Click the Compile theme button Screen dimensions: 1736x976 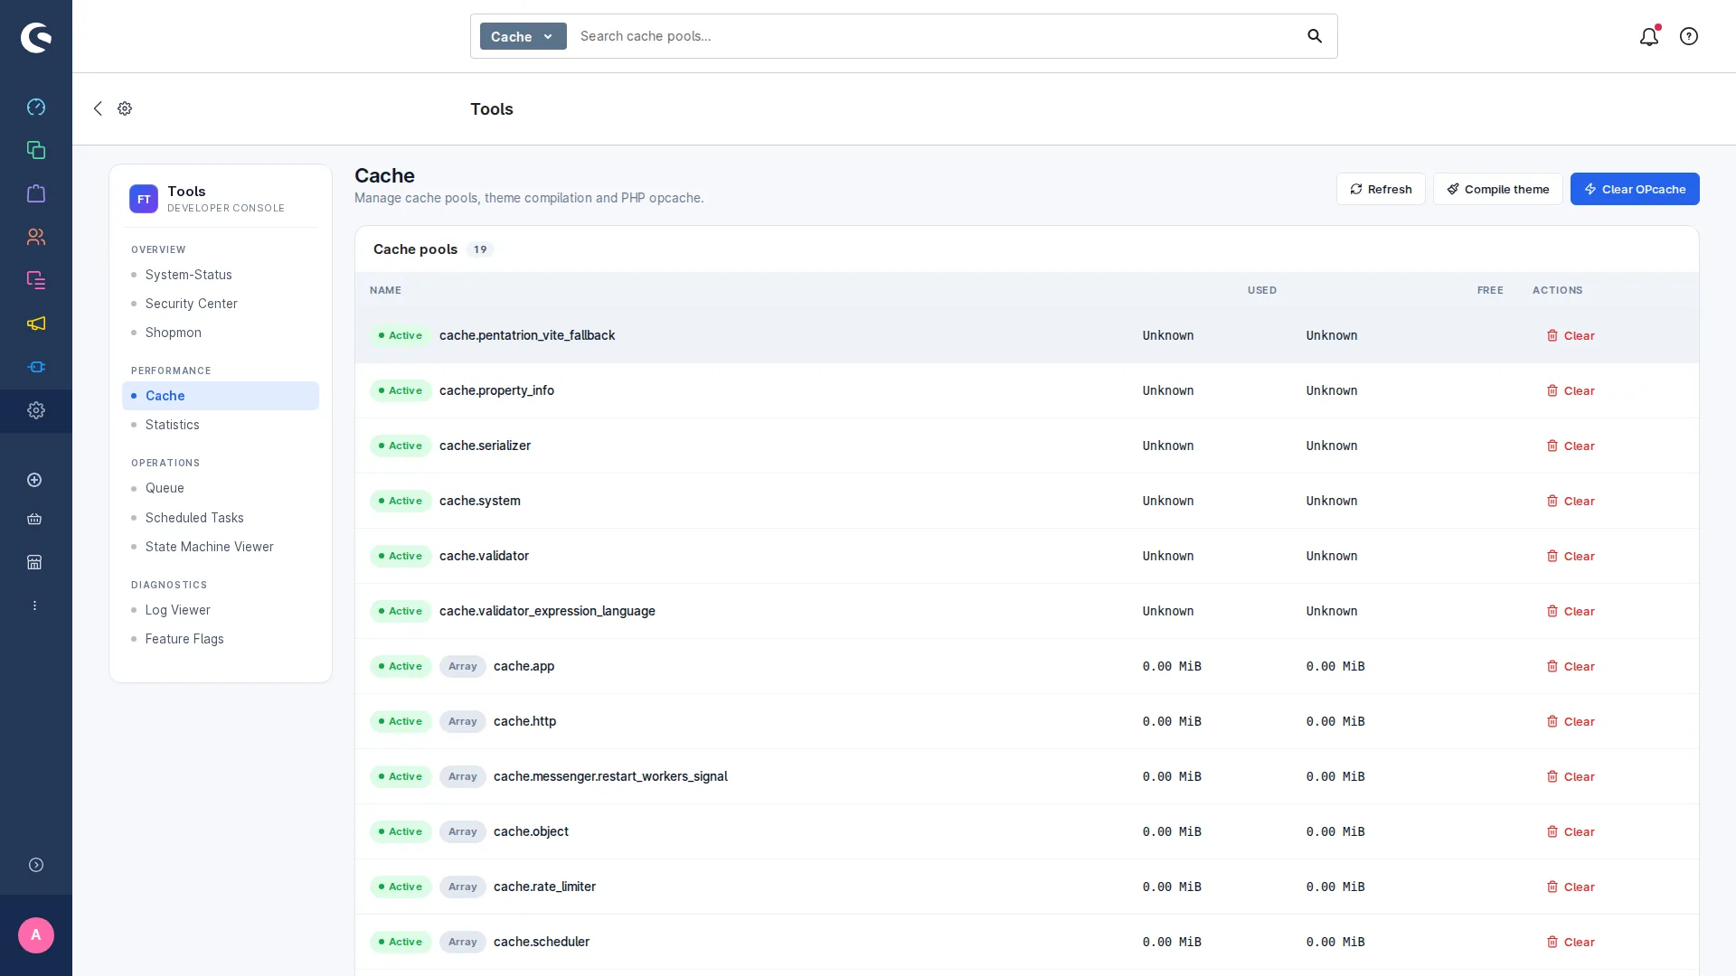click(x=1497, y=189)
